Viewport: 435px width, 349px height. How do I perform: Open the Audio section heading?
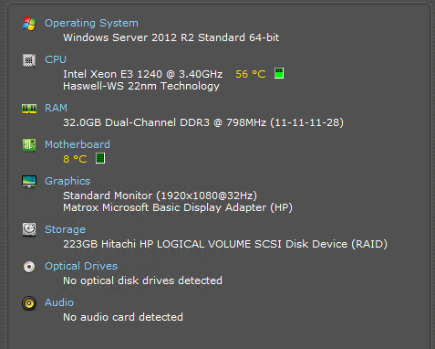(59, 302)
